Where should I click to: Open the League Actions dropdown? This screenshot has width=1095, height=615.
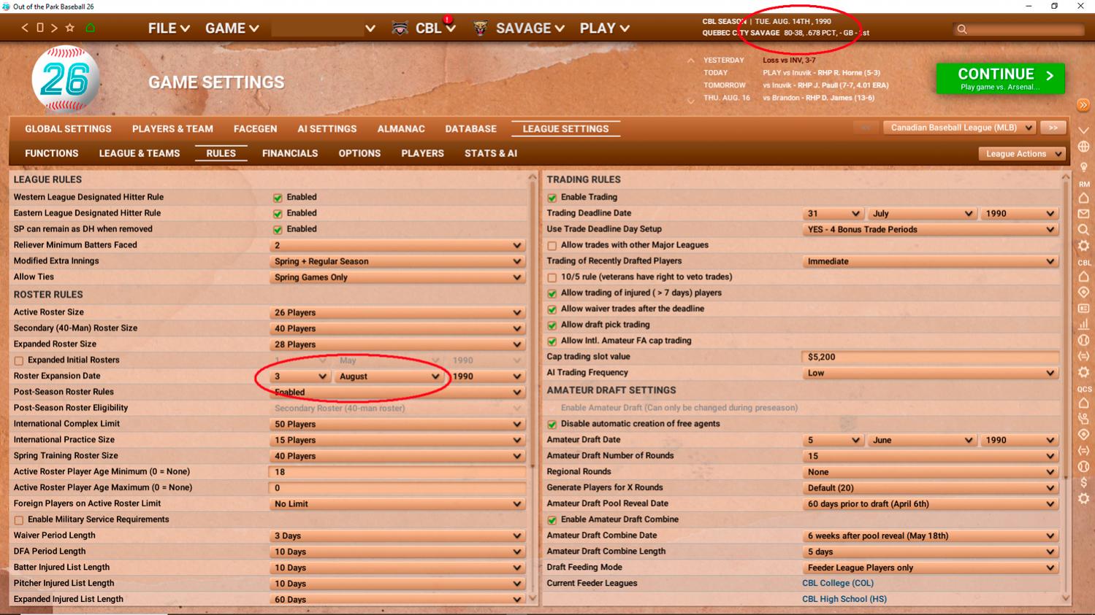[1021, 154]
